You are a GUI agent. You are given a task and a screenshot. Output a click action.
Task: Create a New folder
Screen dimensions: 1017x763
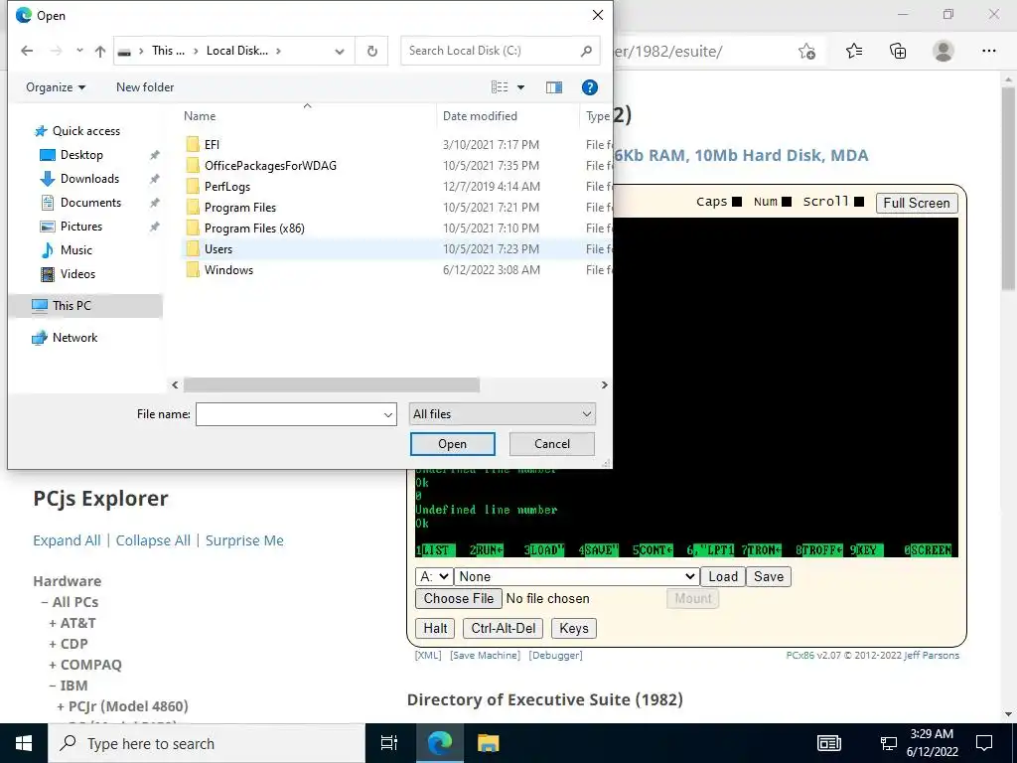145,87
